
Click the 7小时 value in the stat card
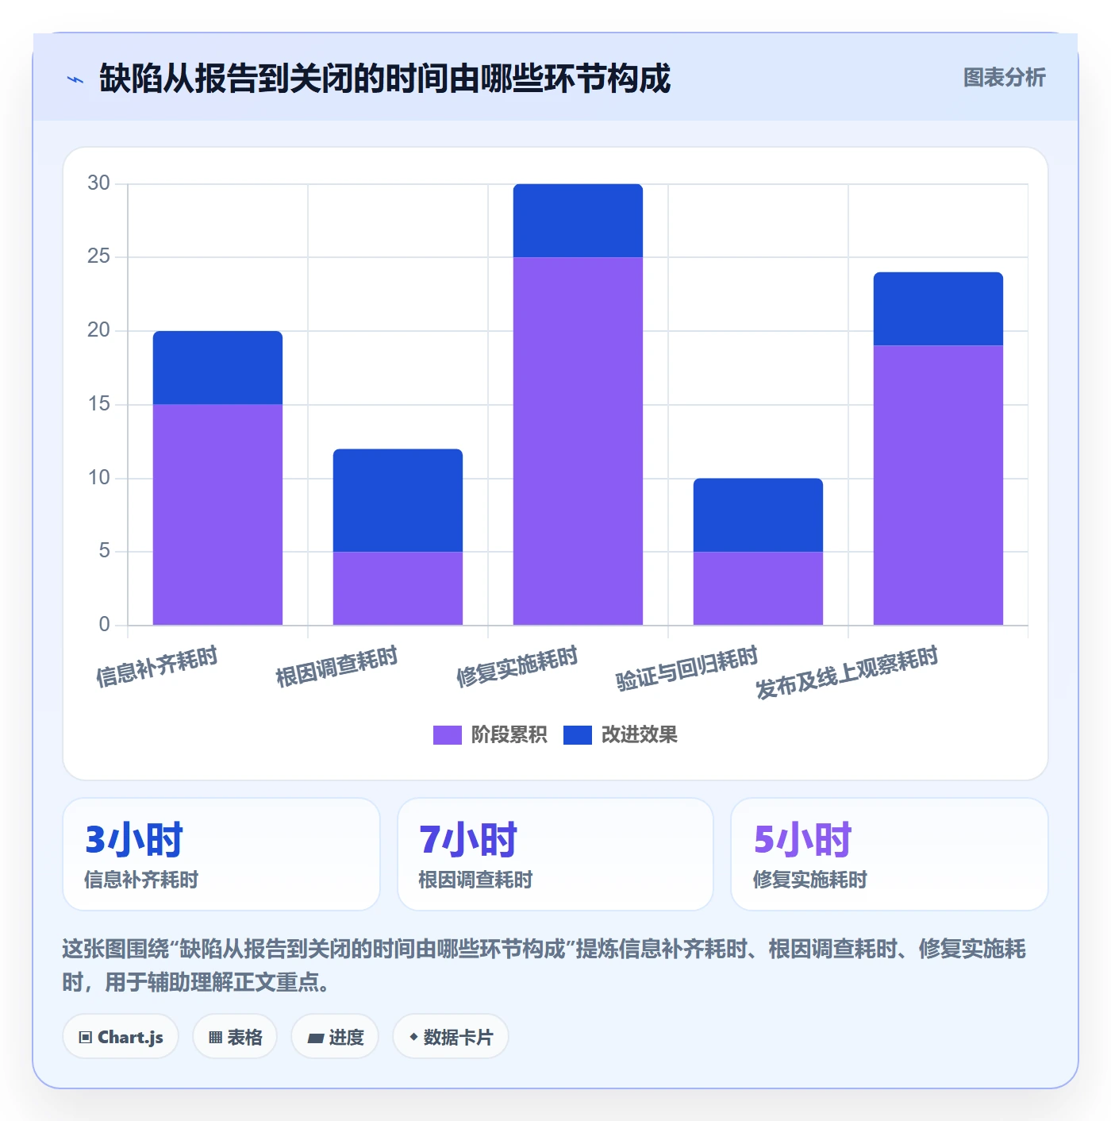(468, 839)
